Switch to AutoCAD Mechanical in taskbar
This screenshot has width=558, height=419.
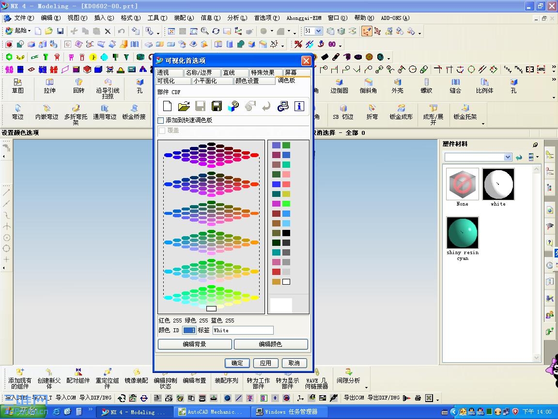[213, 412]
